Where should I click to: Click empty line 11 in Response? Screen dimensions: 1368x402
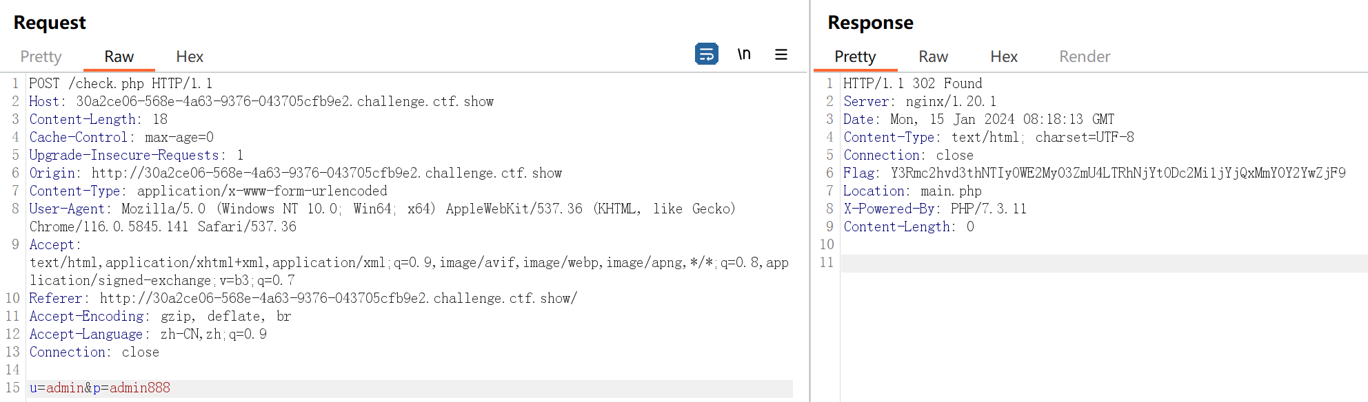(x=1103, y=263)
